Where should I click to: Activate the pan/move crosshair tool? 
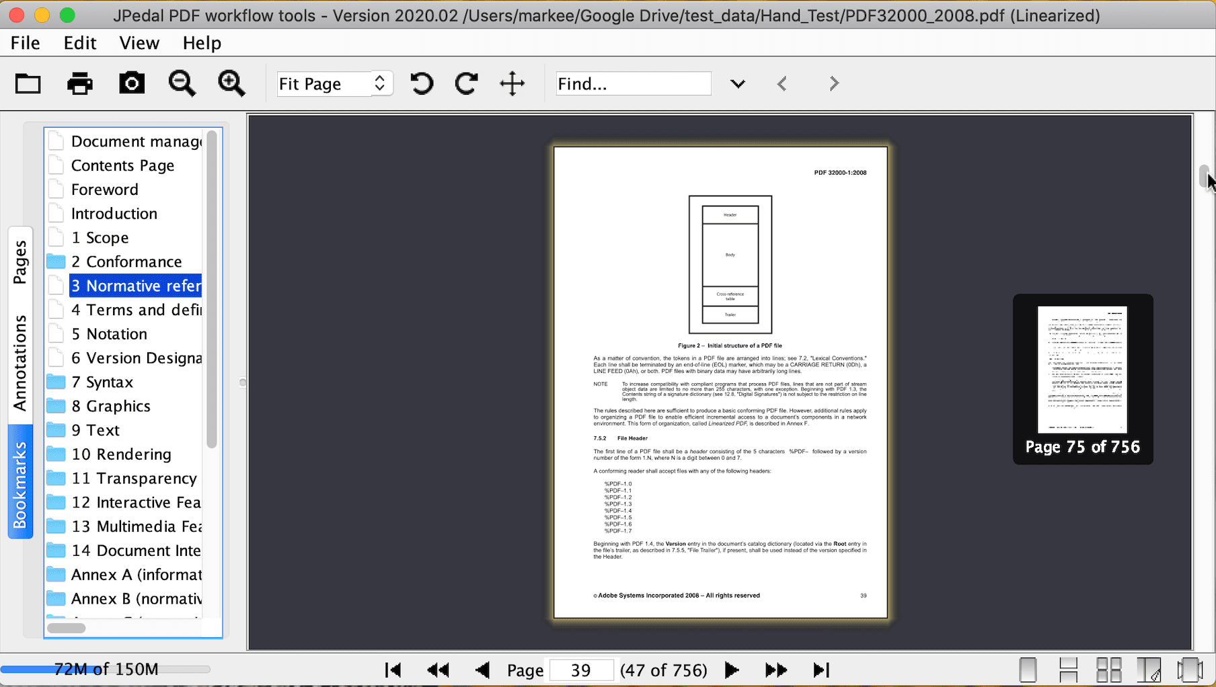click(512, 83)
